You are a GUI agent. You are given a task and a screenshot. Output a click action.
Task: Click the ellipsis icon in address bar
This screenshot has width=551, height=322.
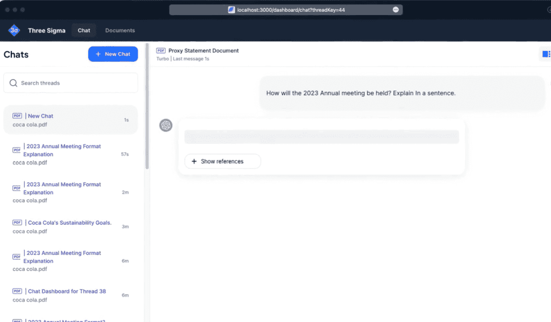395,10
